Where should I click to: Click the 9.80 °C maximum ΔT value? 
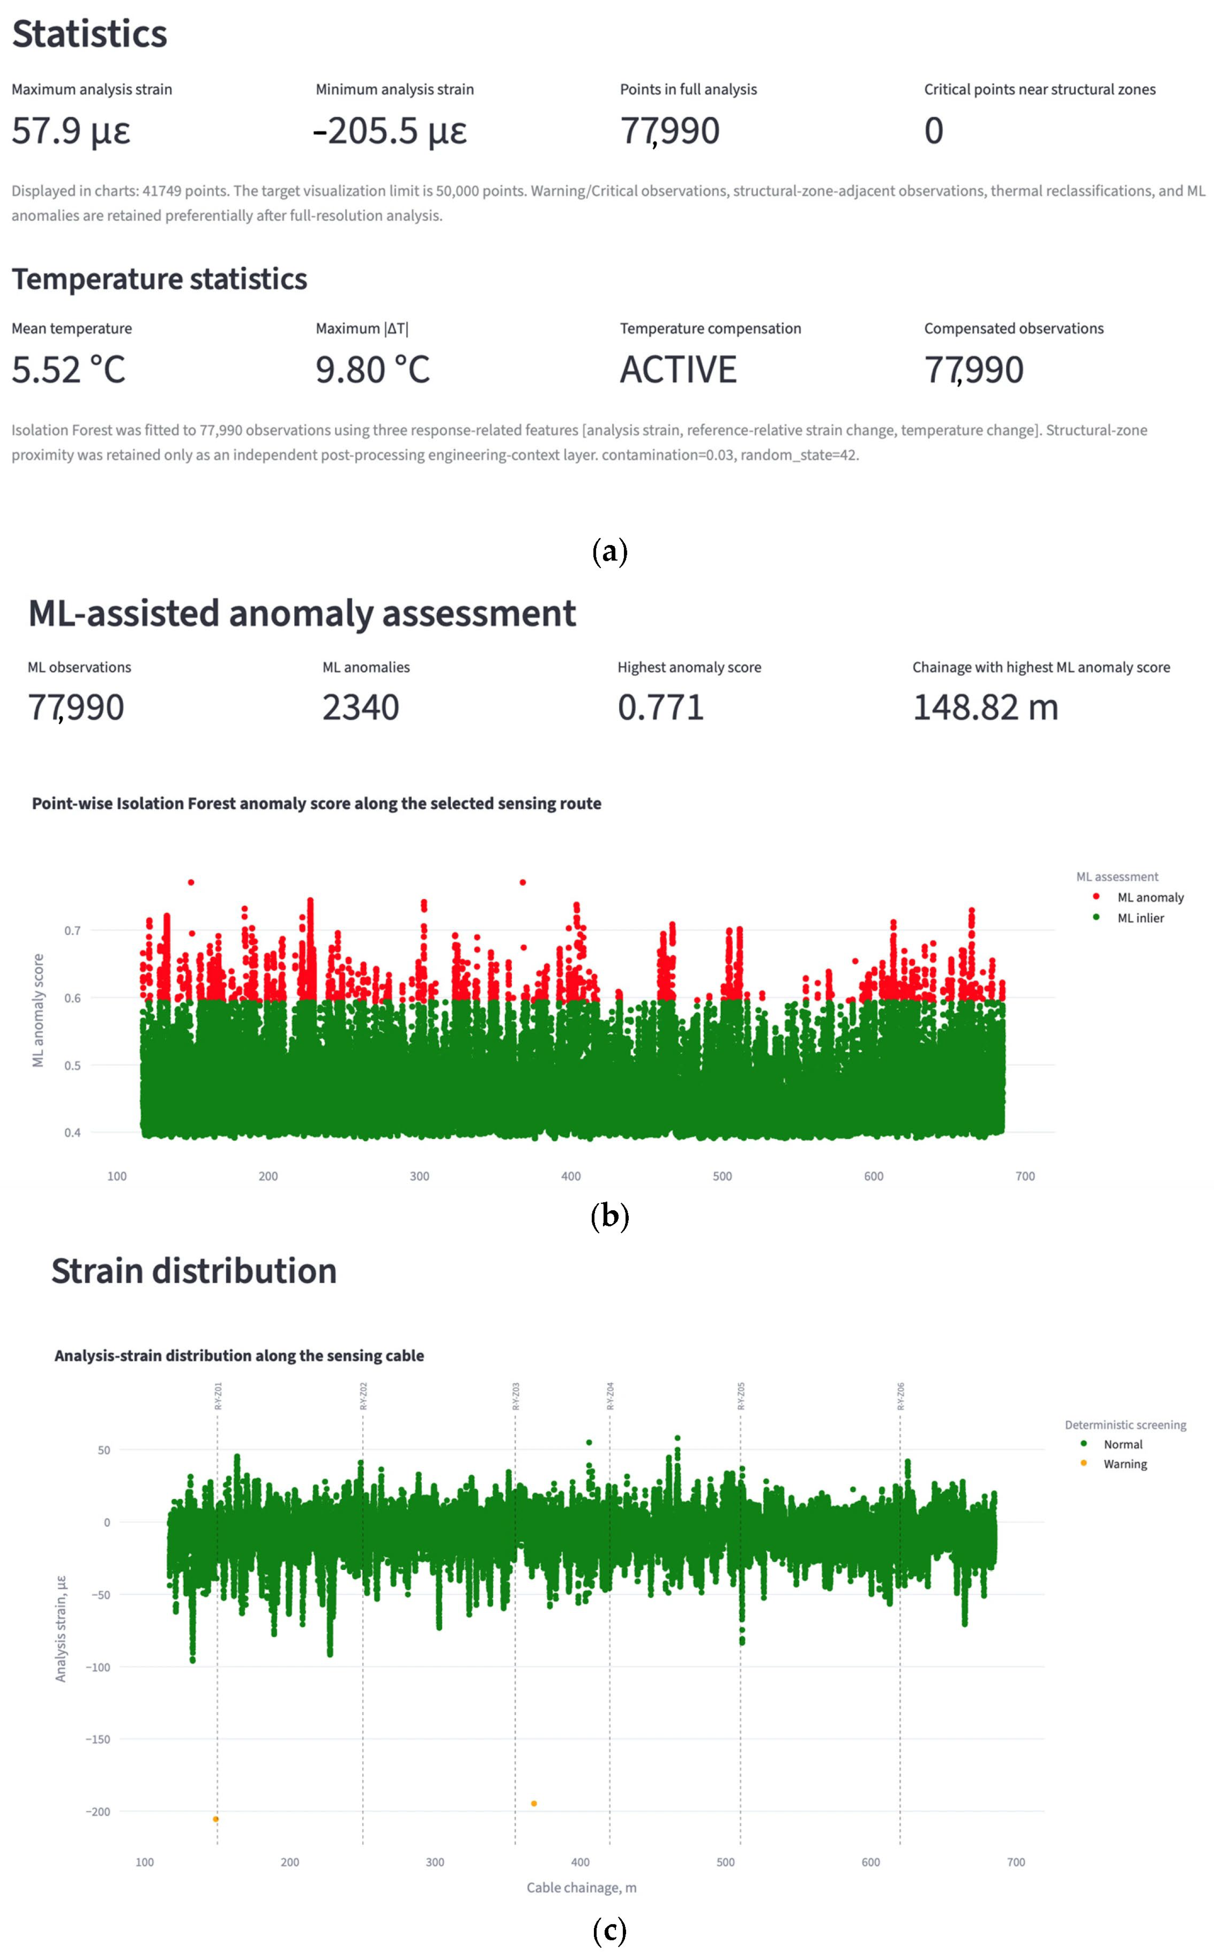pyautogui.click(x=373, y=370)
